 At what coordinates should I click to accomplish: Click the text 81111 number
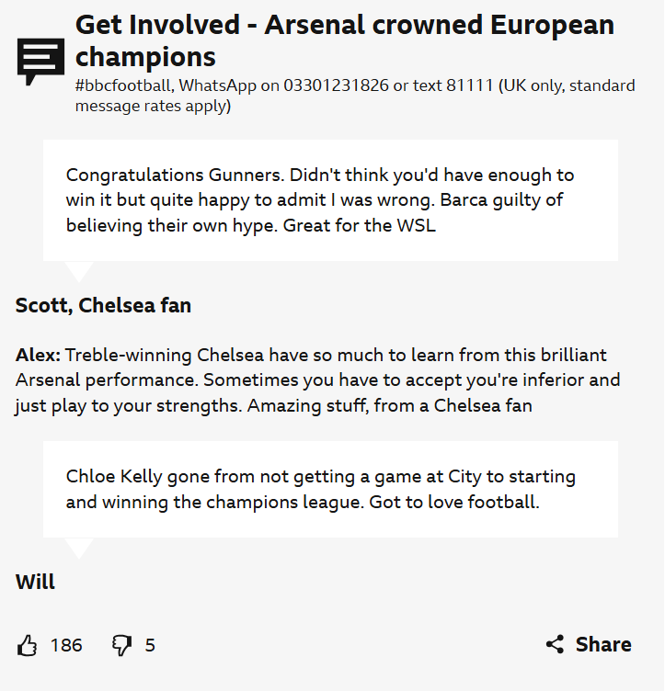[x=469, y=86]
